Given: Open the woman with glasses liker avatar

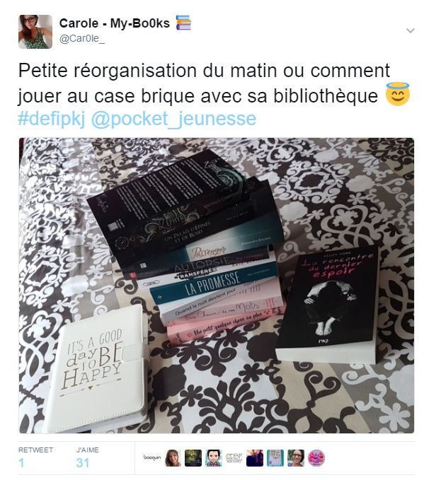Looking at the screenshot, I should (x=296, y=457).
